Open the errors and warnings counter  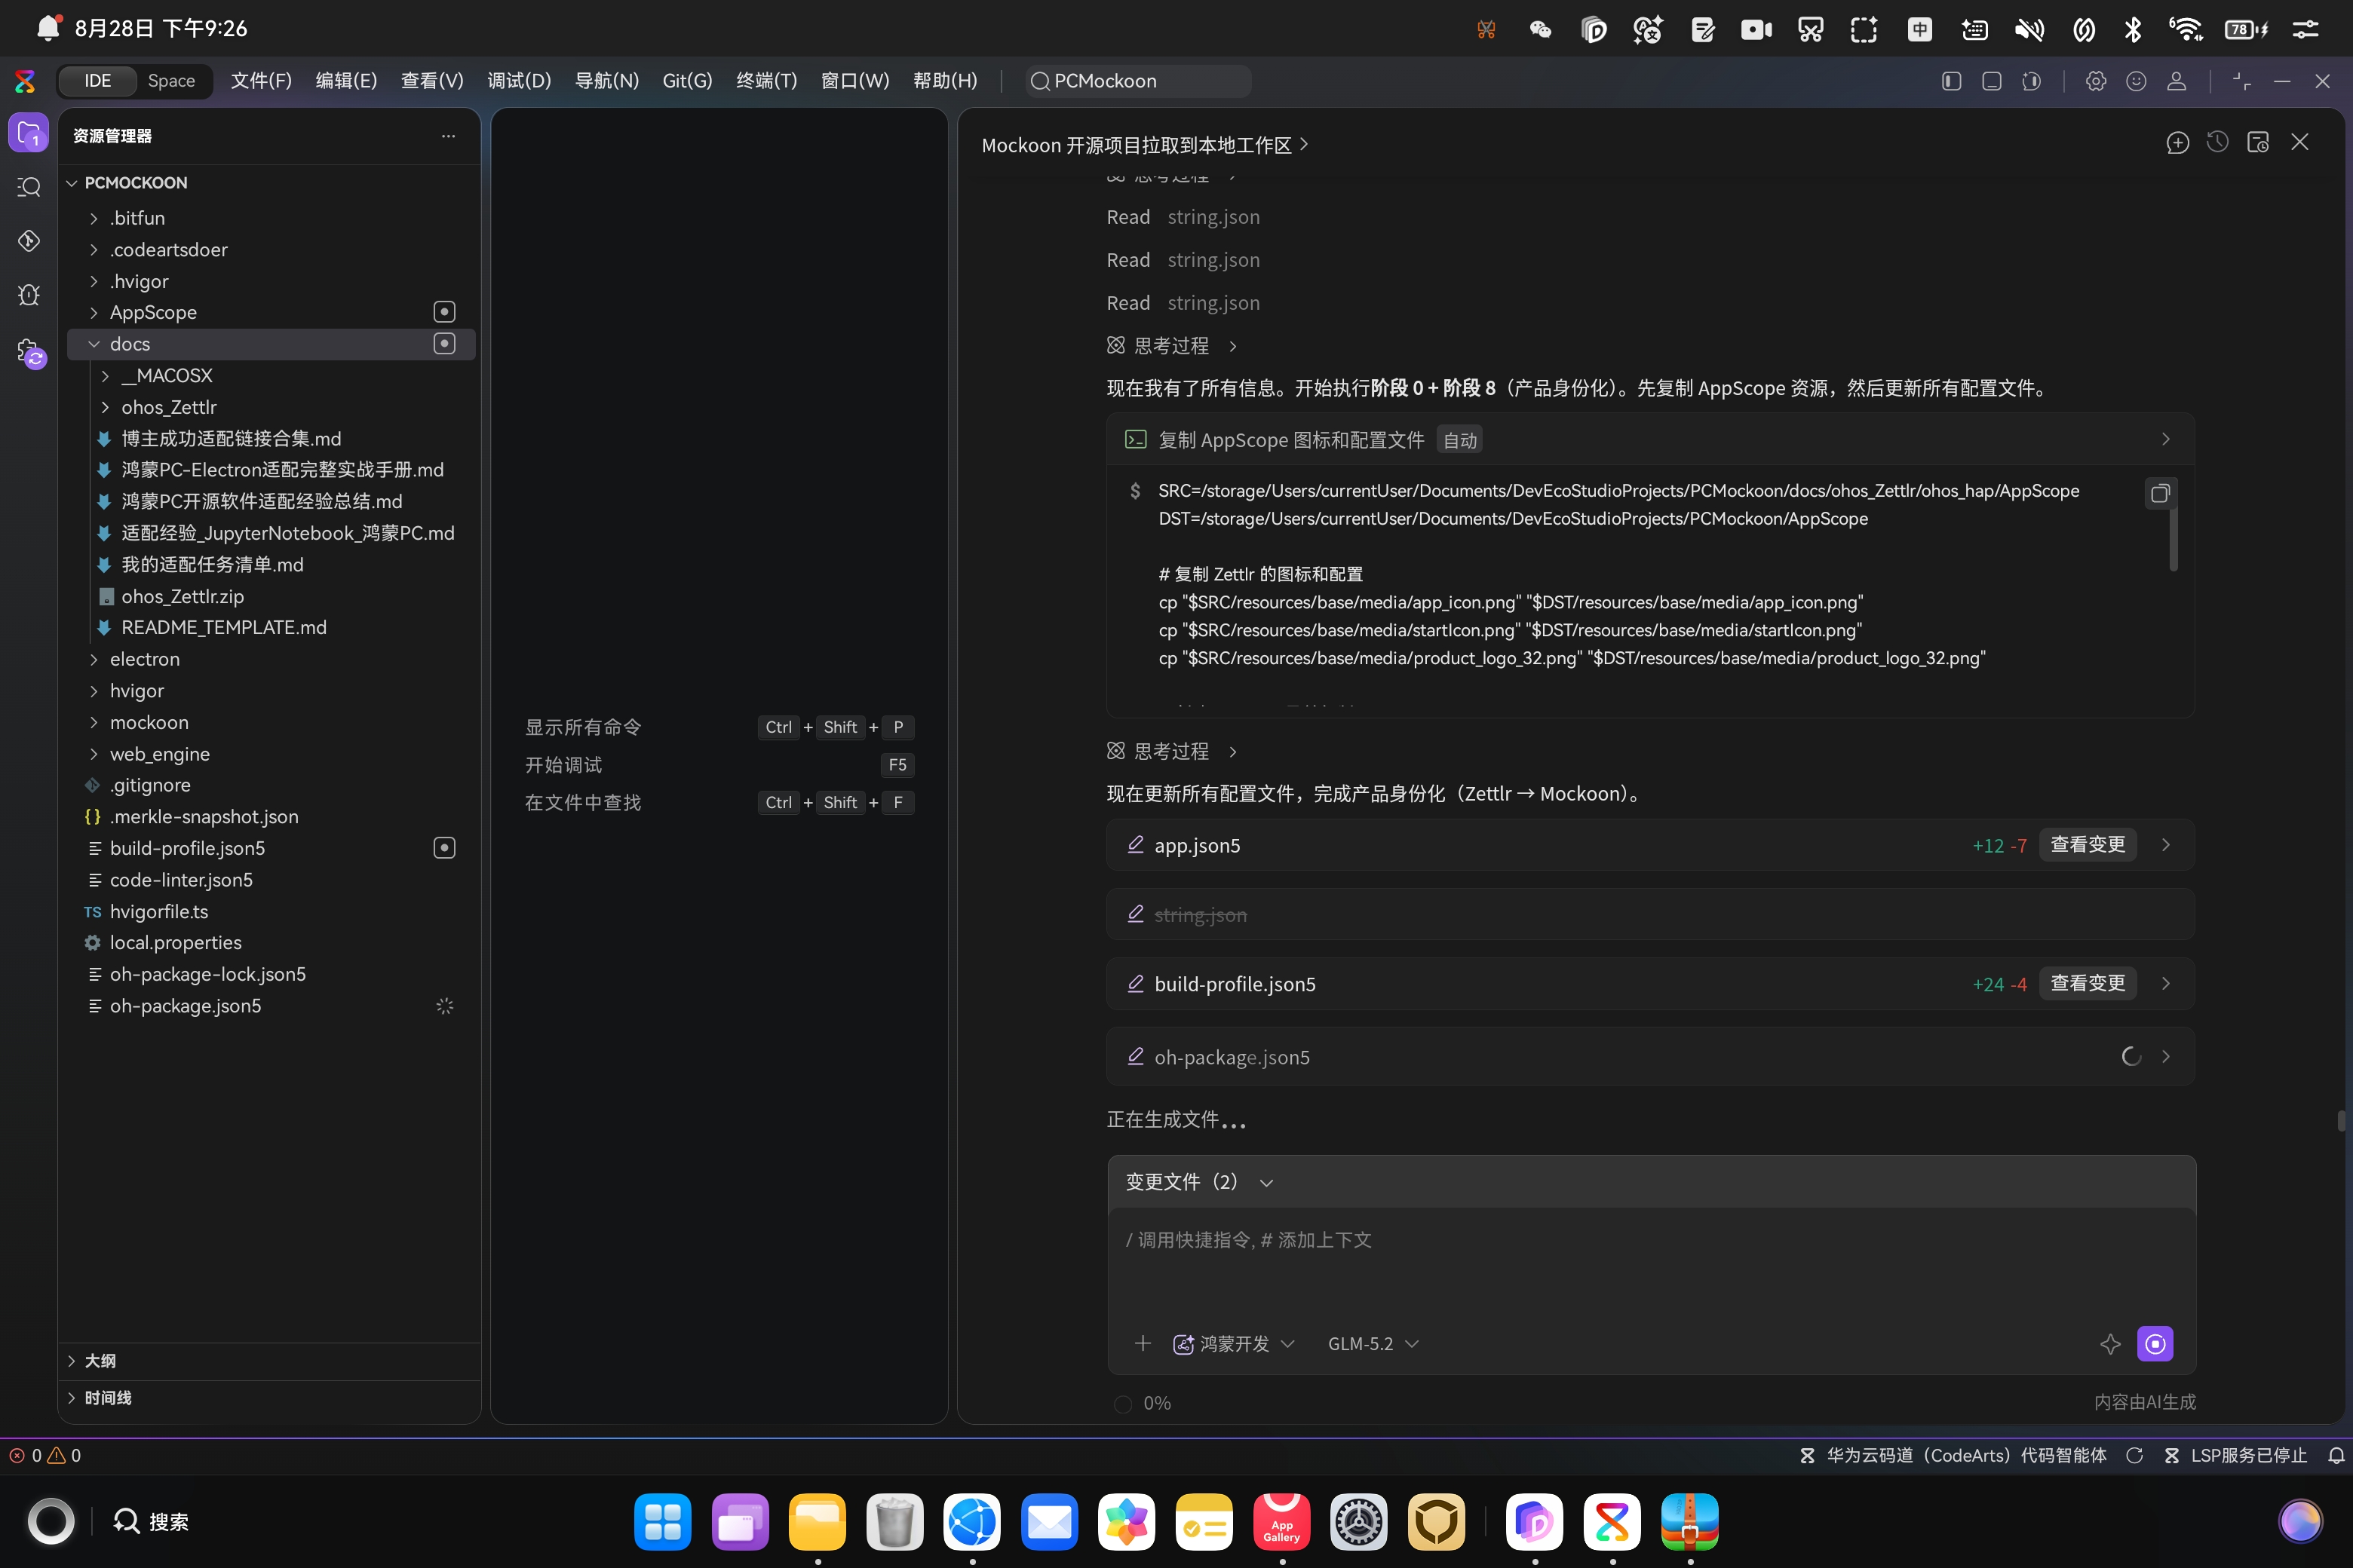point(45,1456)
